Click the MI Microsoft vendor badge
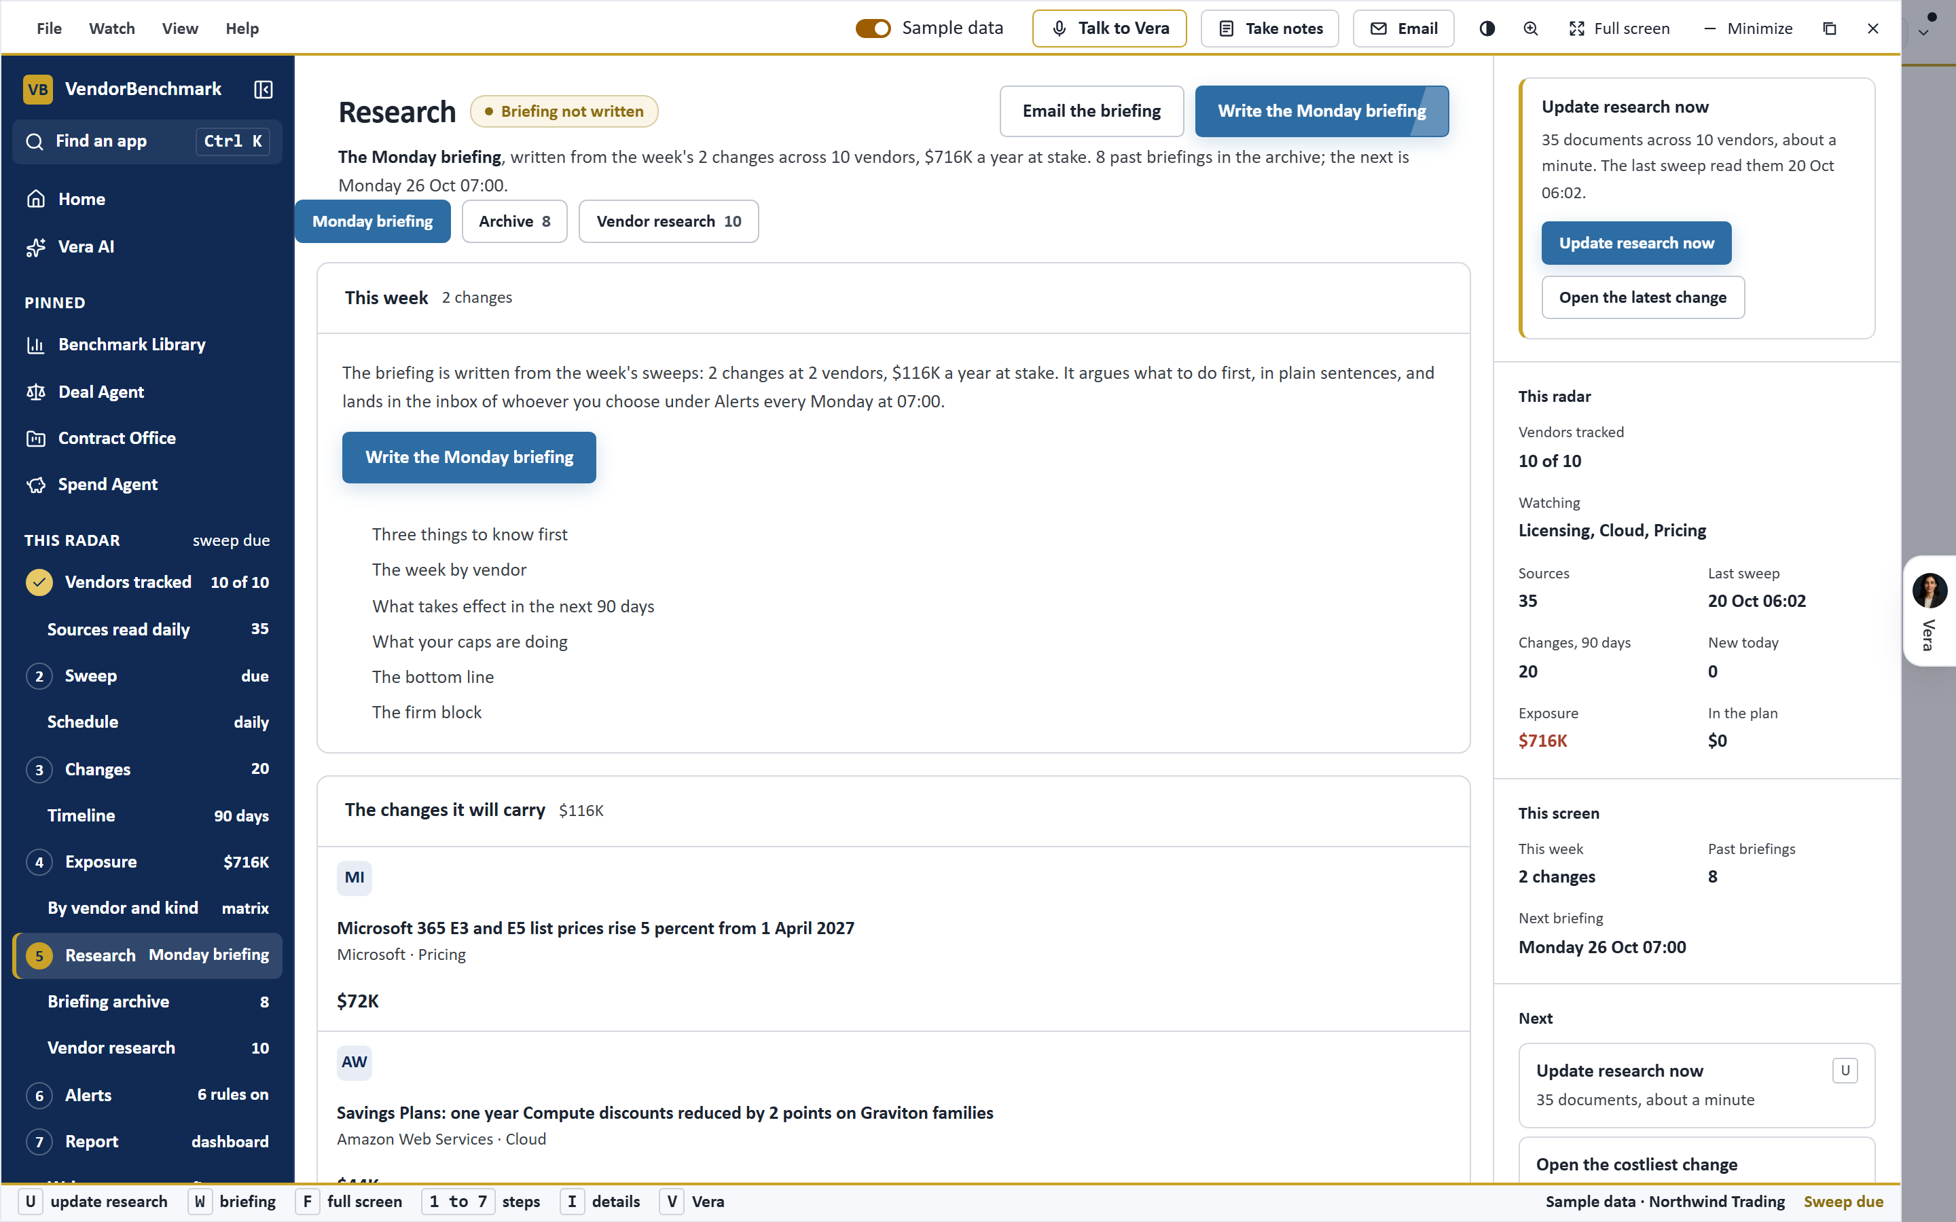1956x1222 pixels. tap(354, 878)
